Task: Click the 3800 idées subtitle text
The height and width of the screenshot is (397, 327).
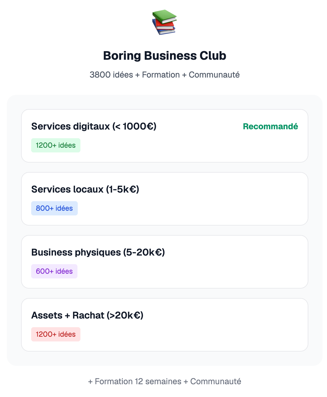Action: tap(111, 75)
